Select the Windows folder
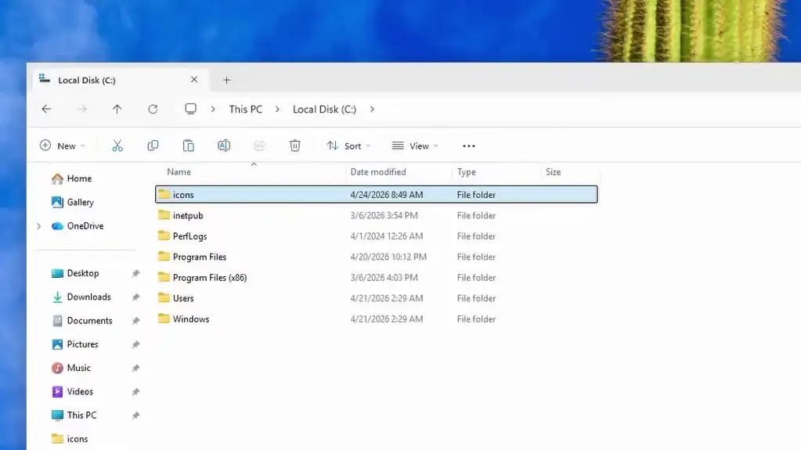This screenshot has width=801, height=450. [x=190, y=319]
